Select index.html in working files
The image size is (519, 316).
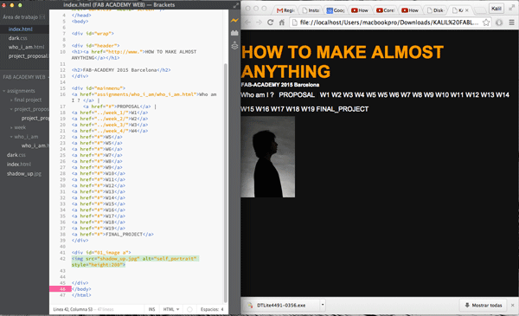(x=21, y=29)
